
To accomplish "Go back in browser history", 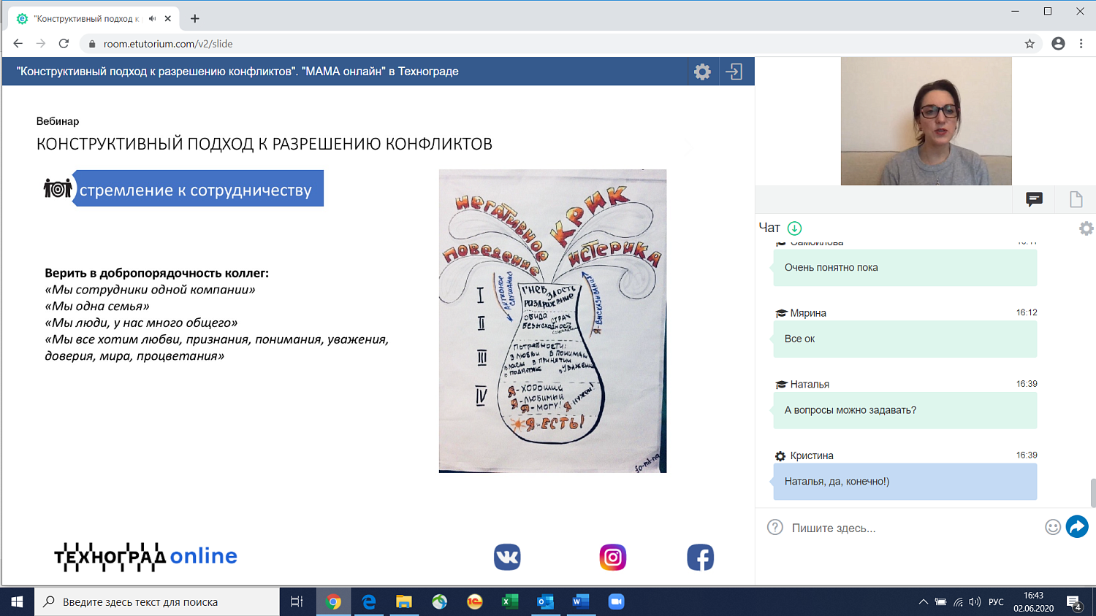I will click(x=18, y=44).
